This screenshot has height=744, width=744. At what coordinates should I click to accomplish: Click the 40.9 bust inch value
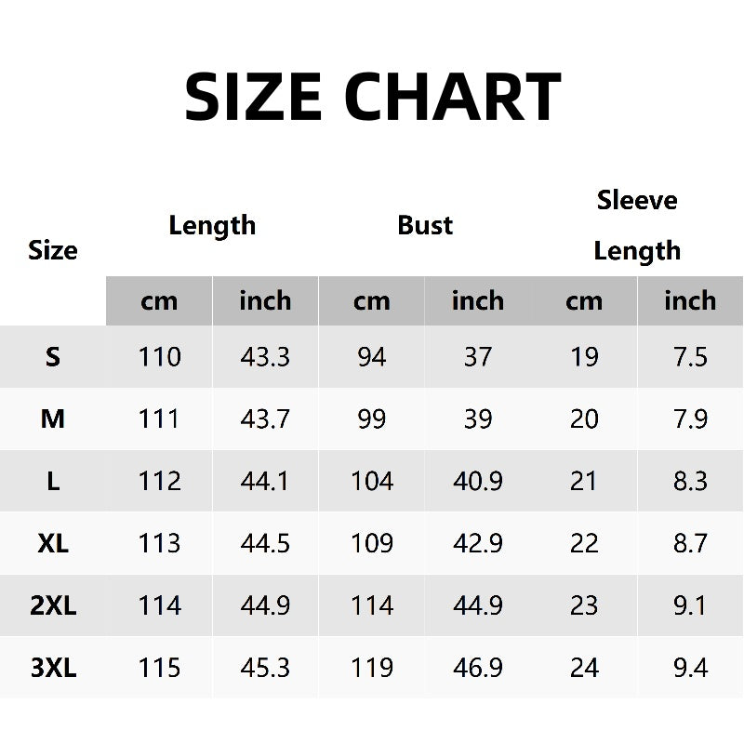[478, 481]
